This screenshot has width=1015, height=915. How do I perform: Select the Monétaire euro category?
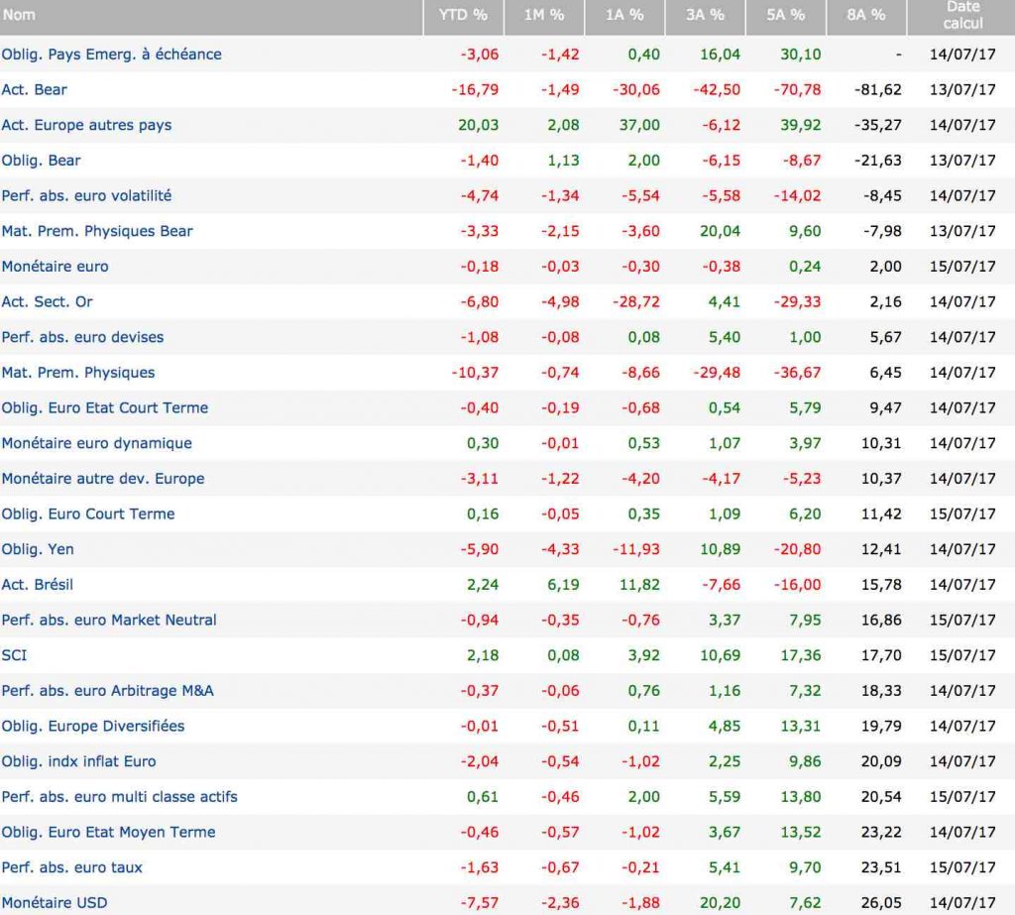tap(55, 267)
